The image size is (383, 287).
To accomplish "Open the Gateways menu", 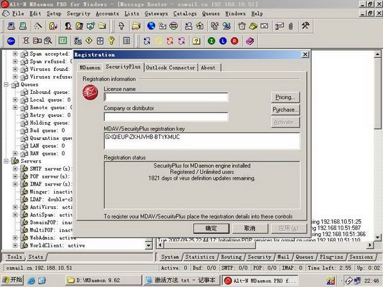I will (x=156, y=13).
